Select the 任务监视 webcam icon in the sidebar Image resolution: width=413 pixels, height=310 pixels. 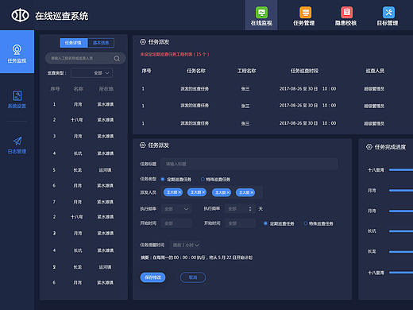coord(17,49)
